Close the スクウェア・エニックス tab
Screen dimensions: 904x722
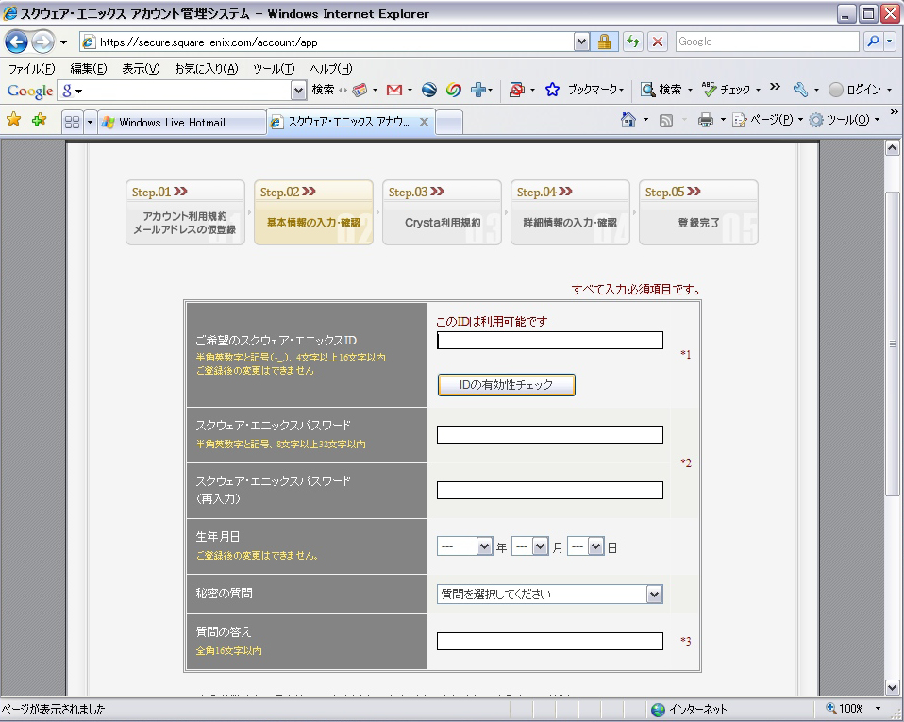pyautogui.click(x=424, y=122)
